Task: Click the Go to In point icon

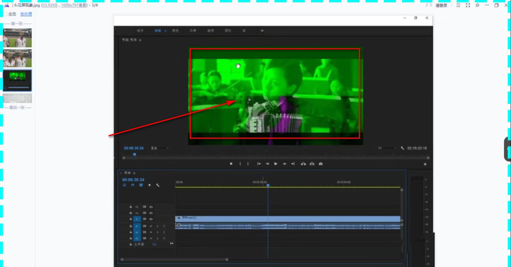Action: point(259,164)
